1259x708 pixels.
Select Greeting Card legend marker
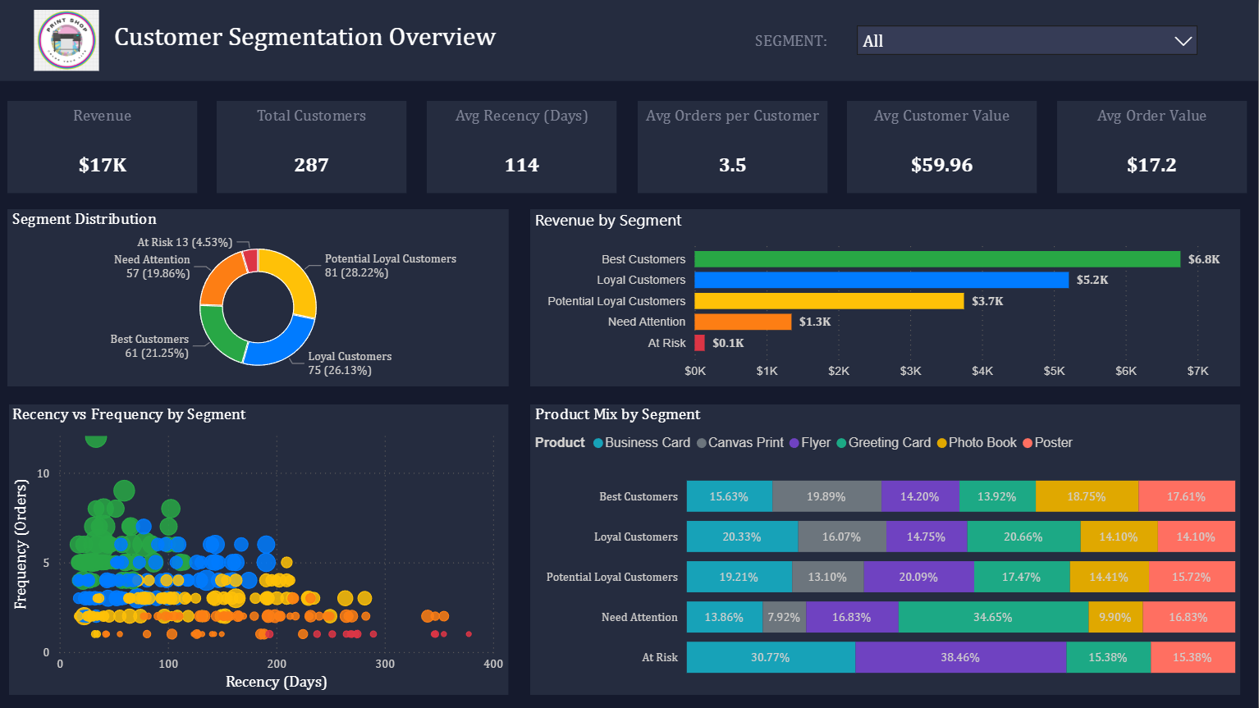click(841, 443)
